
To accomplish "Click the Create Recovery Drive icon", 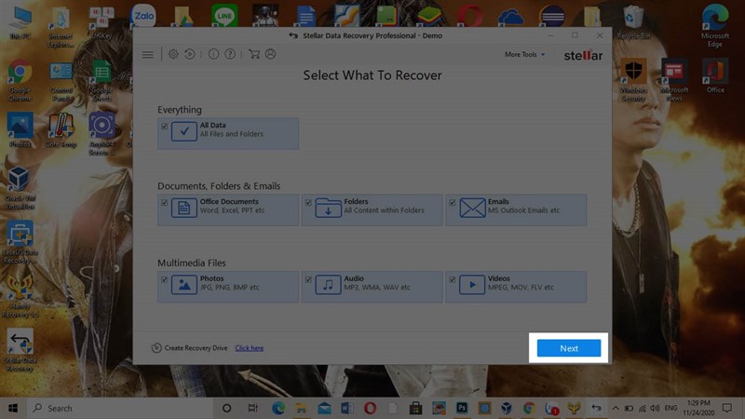I will click(x=156, y=348).
